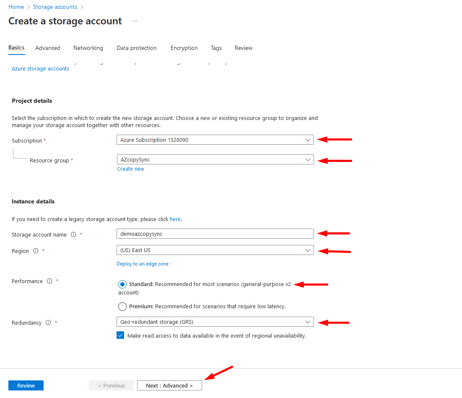This screenshot has height=398, width=462.
Task: Open the Resource group dropdown
Action: coord(308,159)
